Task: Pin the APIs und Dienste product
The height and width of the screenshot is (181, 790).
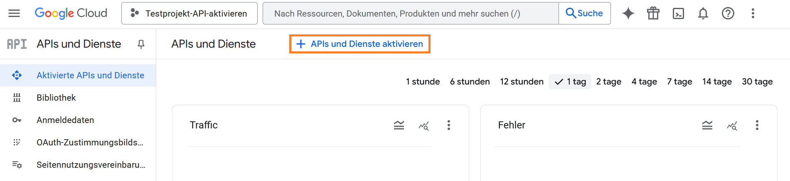Action: 141,44
